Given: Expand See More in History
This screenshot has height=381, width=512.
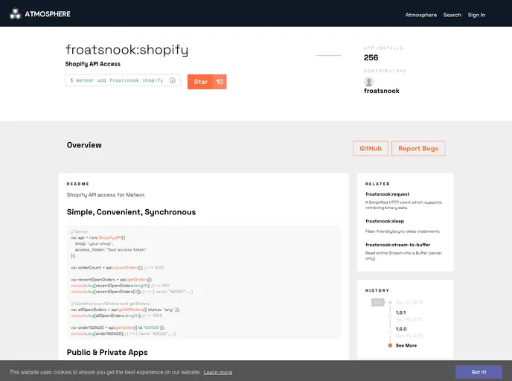Looking at the screenshot, I should 406,345.
